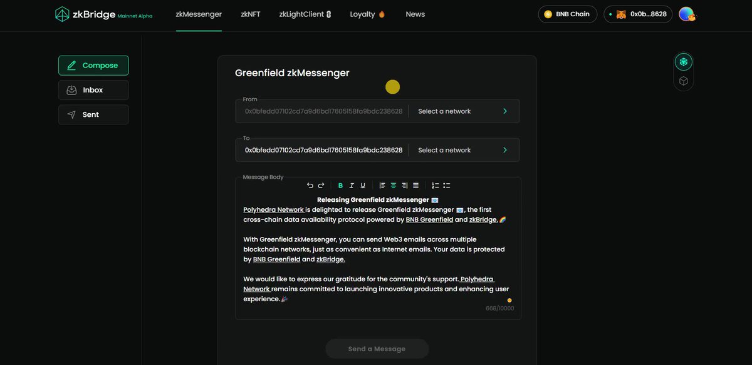Align message text right
Image resolution: width=752 pixels, height=365 pixels.
[405, 186]
